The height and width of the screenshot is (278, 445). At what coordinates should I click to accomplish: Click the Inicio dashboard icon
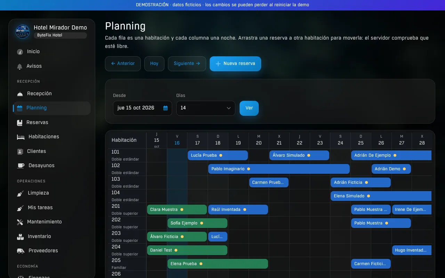tap(20, 52)
